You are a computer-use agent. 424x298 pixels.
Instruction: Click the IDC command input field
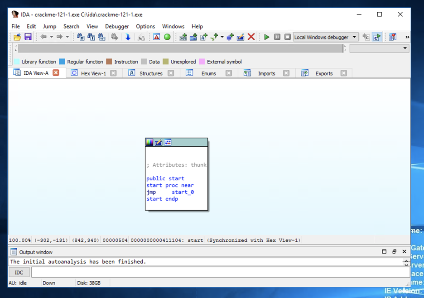pyautogui.click(x=220, y=272)
